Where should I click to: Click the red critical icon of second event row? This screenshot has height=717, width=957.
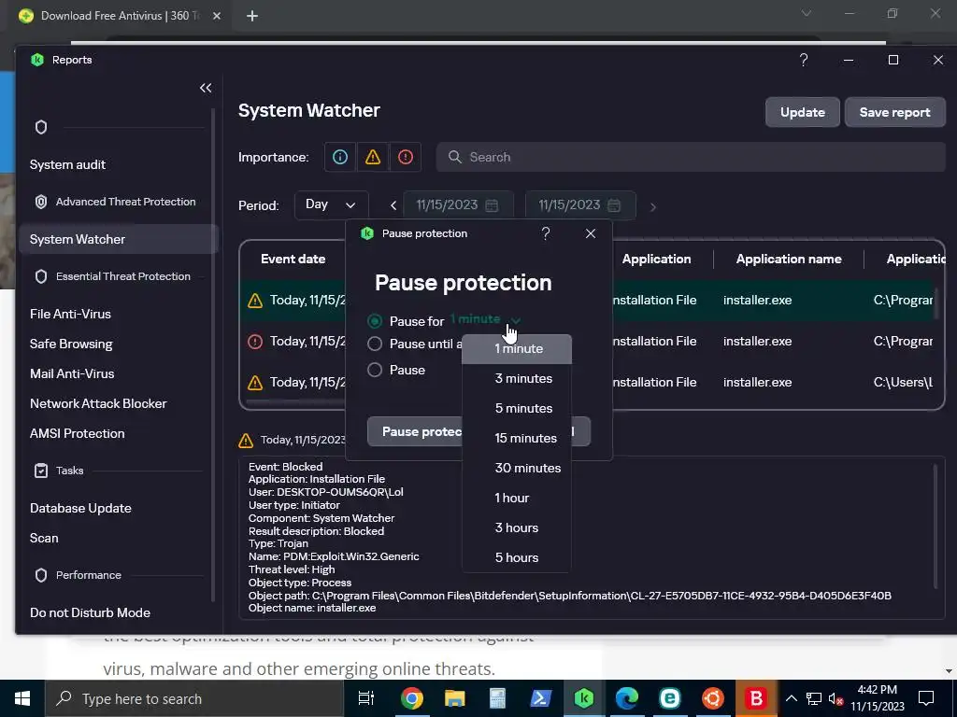(x=255, y=342)
